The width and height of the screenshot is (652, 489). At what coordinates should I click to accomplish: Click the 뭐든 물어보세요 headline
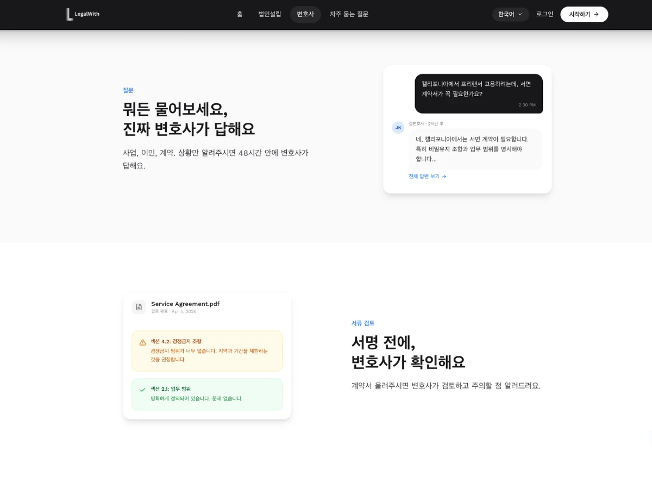[189, 120]
